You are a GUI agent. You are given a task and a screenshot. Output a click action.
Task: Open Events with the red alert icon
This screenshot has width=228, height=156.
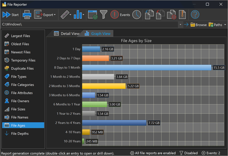click(x=120, y=15)
